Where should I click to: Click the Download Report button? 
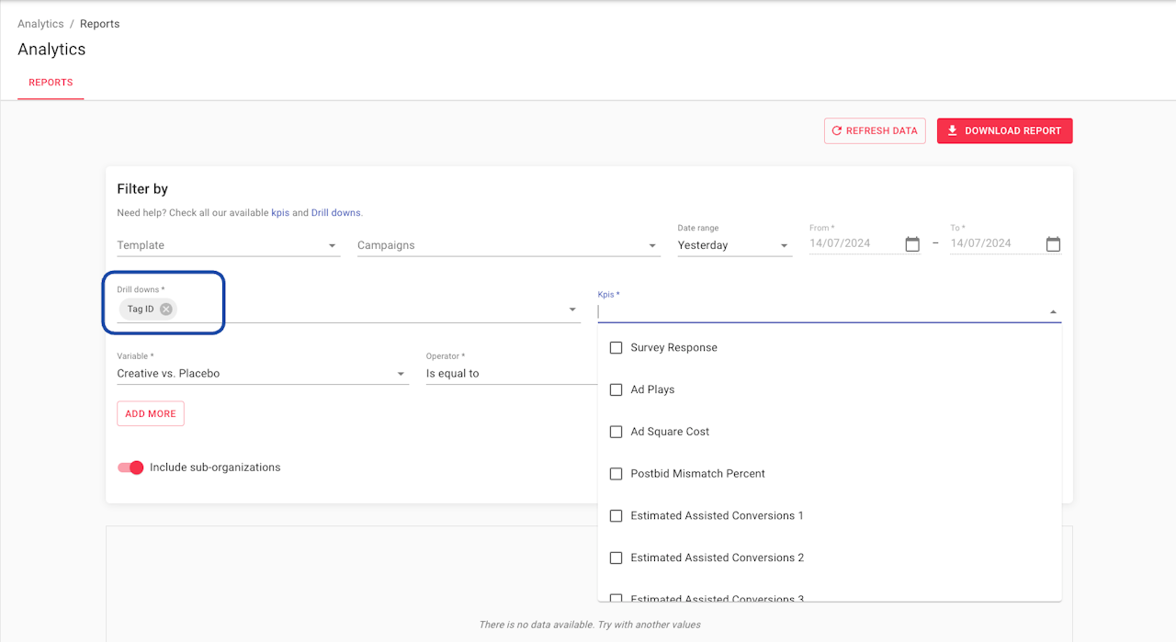point(1004,131)
